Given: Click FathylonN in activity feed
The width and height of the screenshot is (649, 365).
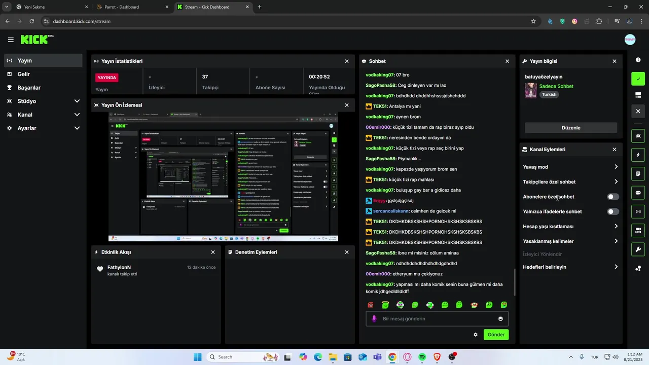Looking at the screenshot, I should 119,267.
